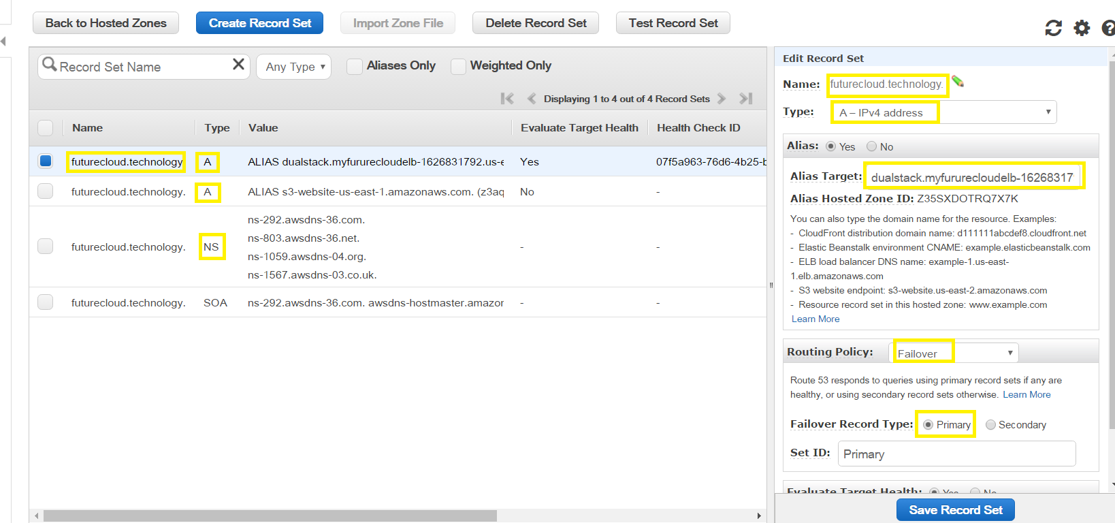
Task: Check the SOA record row checkbox
Action: [x=45, y=302]
